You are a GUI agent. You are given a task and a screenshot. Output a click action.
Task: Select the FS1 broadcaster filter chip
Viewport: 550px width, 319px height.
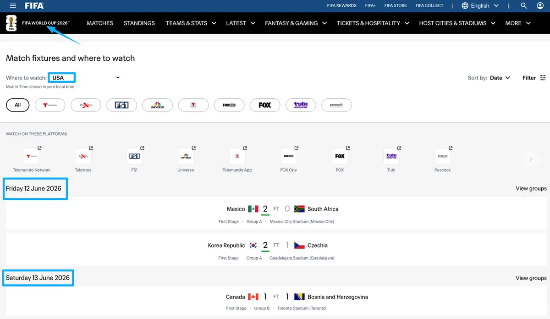click(121, 105)
